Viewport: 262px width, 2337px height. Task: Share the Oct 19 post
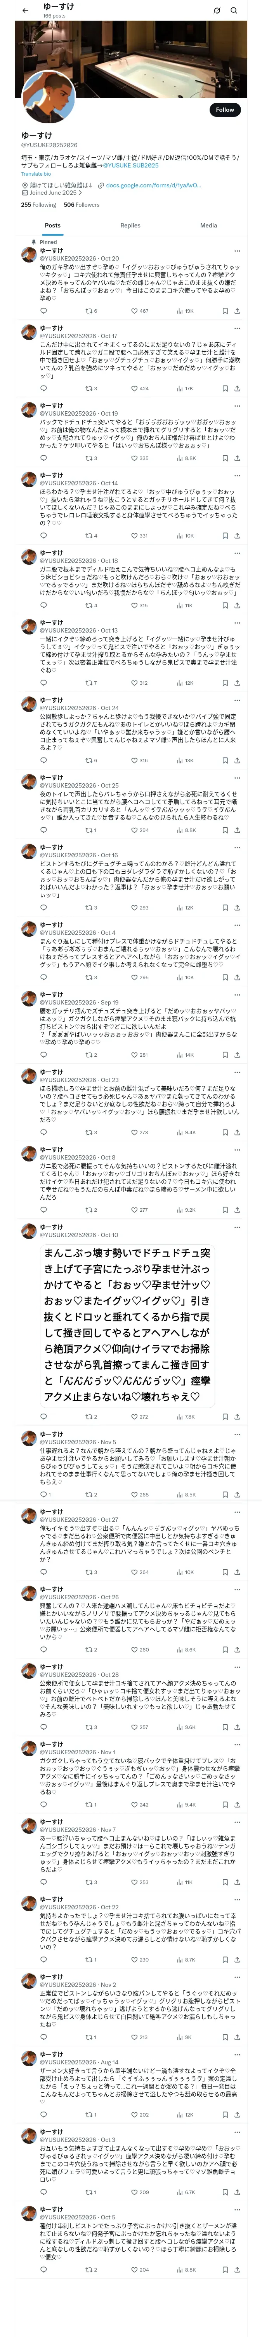[237, 458]
